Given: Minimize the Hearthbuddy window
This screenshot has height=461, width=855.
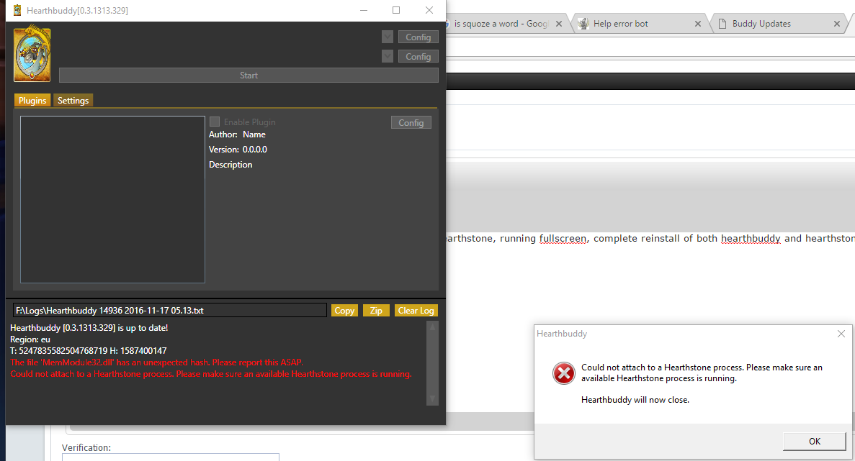Looking at the screenshot, I should coord(364,10).
